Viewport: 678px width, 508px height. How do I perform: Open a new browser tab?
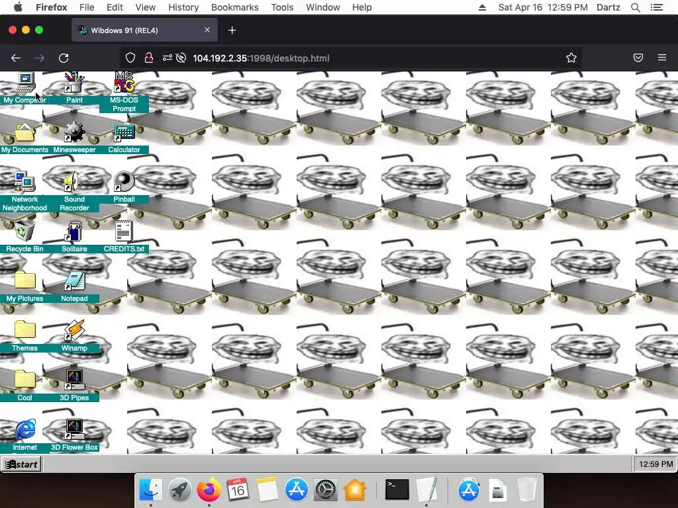point(232,30)
